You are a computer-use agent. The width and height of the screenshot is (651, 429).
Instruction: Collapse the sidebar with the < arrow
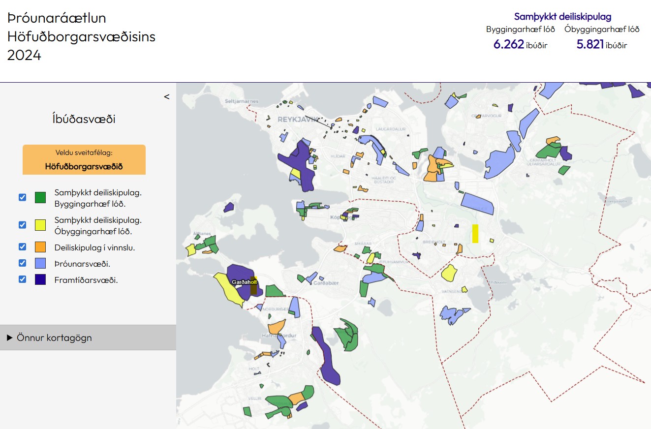[167, 97]
